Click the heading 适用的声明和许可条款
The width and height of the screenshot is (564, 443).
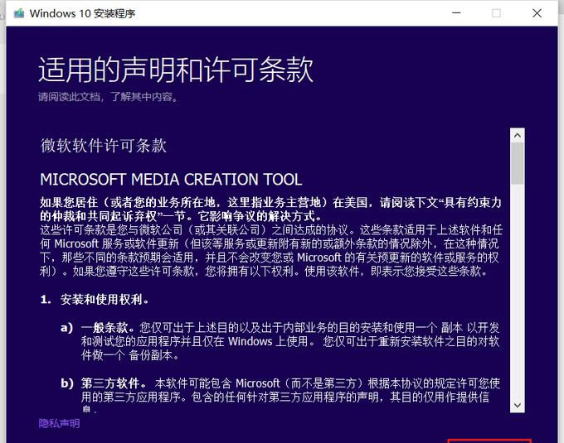point(176,70)
